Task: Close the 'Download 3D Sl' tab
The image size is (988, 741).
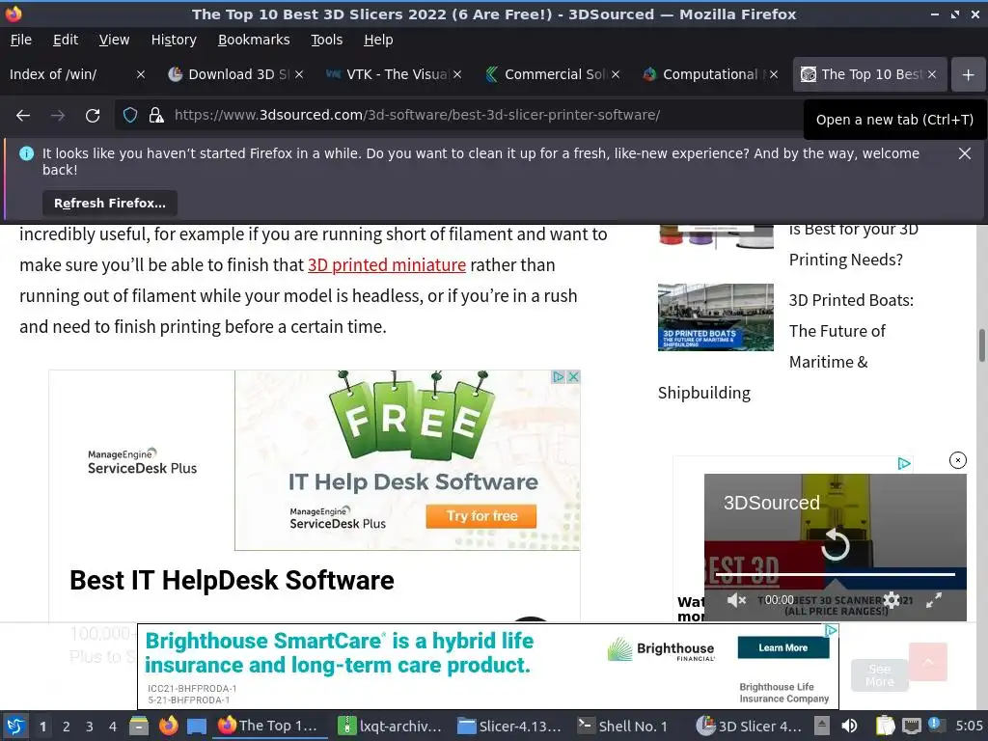Action: click(x=299, y=75)
